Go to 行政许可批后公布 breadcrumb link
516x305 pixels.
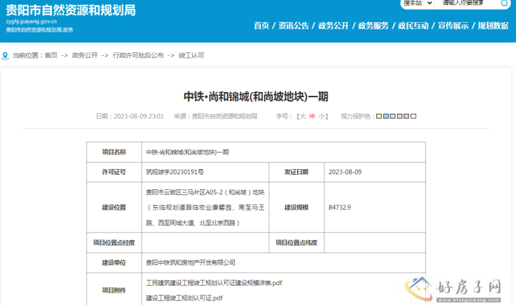tap(138, 55)
